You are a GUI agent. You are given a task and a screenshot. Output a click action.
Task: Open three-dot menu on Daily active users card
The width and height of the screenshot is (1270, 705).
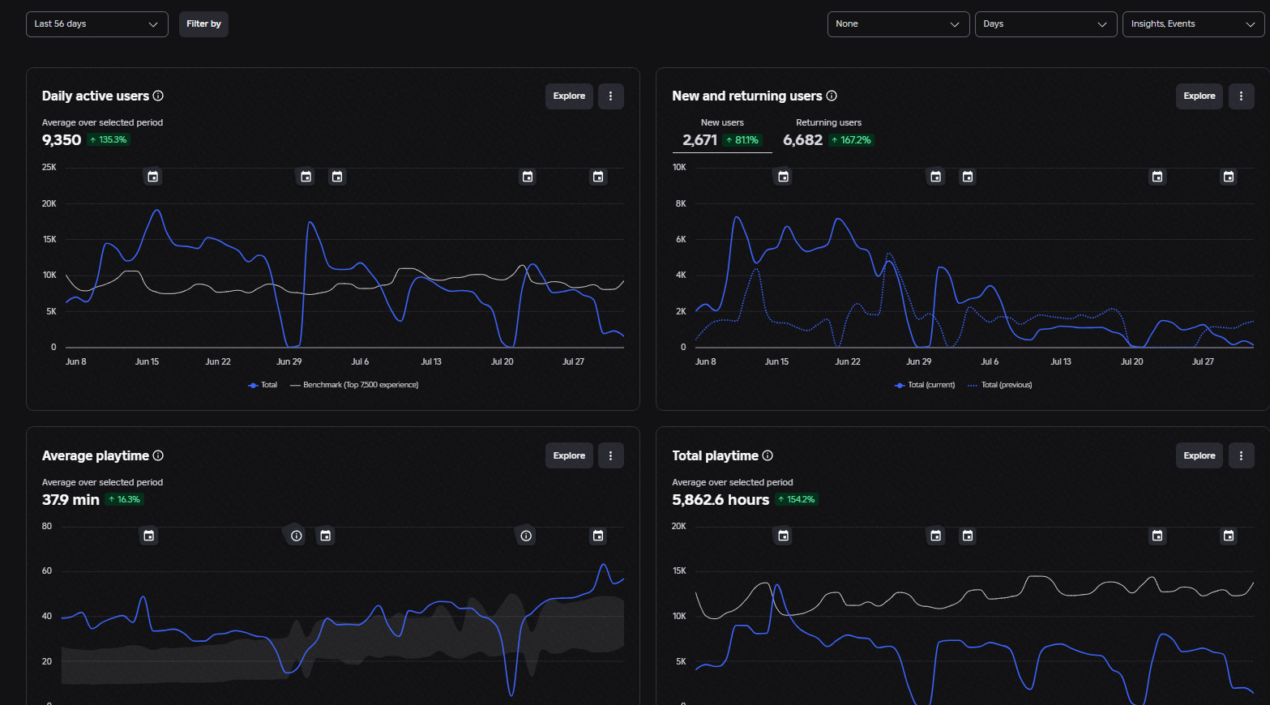611,96
